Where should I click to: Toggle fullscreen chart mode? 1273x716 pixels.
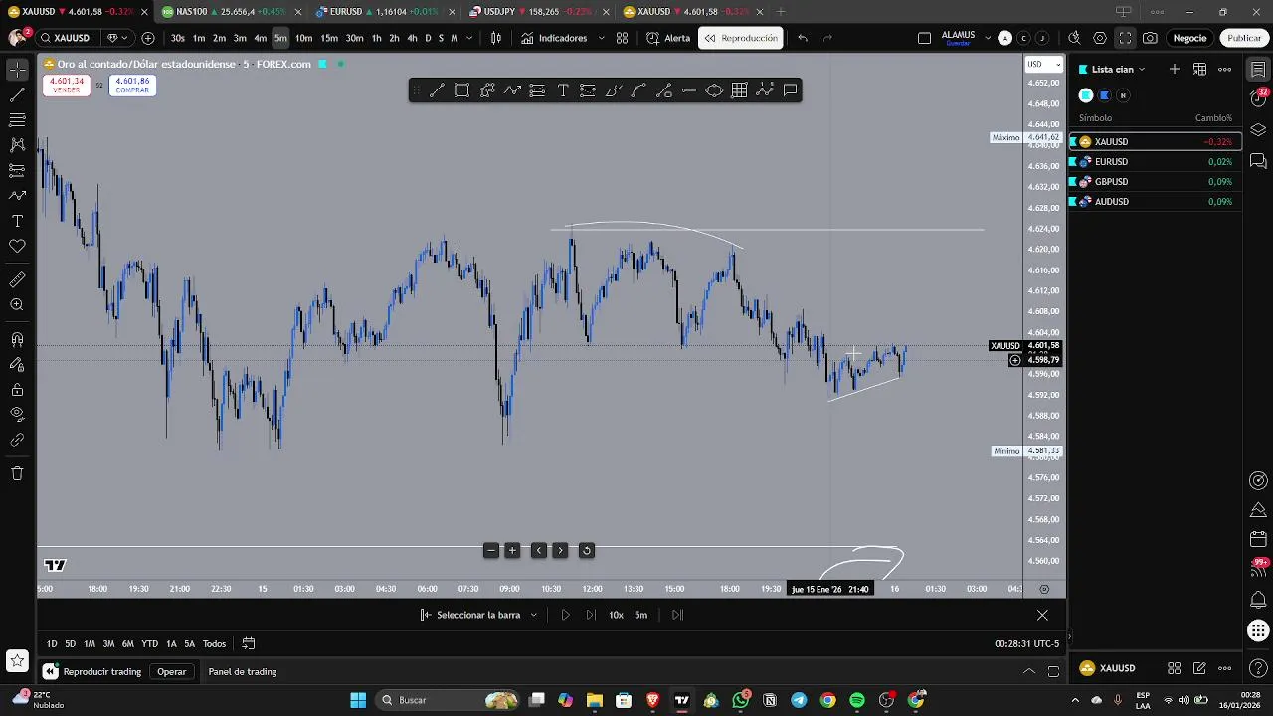coord(1125,38)
